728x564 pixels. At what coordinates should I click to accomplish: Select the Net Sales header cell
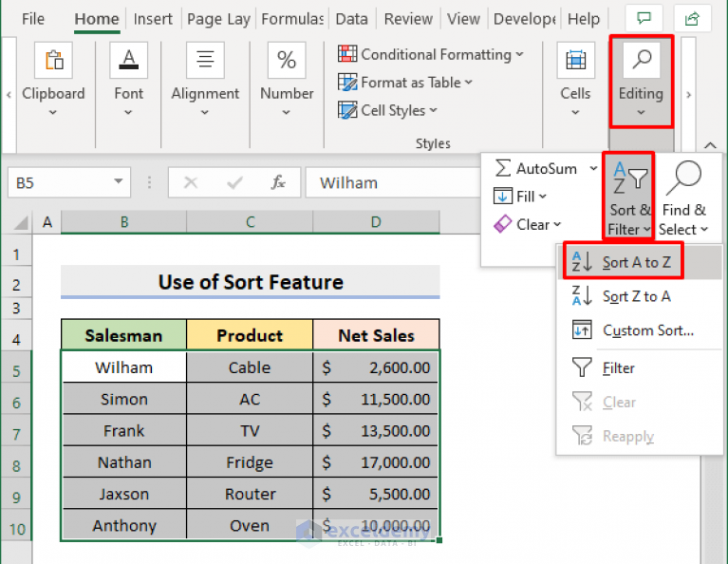point(376,335)
